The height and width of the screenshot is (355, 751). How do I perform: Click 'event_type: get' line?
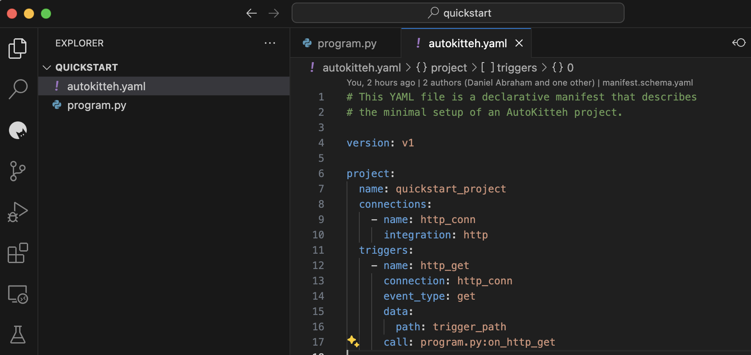(x=430, y=296)
